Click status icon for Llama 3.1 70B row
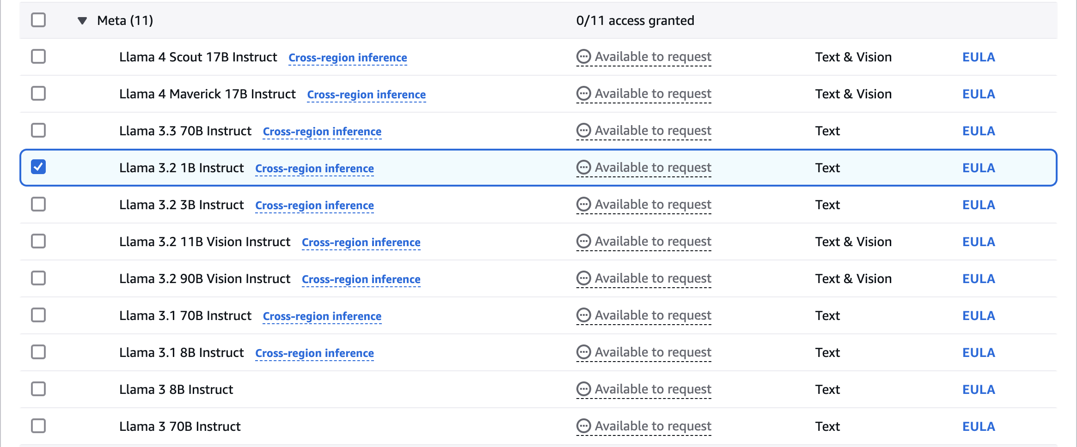 pos(584,315)
